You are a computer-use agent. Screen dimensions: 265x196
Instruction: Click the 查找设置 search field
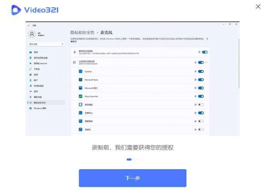(46, 44)
